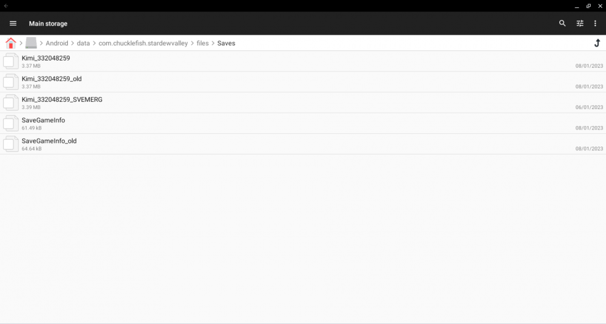Click the 06/01/2023 date entry

pos(589,107)
